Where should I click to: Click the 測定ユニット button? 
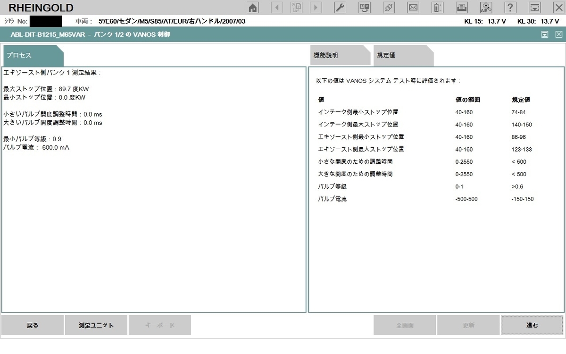pos(96,325)
